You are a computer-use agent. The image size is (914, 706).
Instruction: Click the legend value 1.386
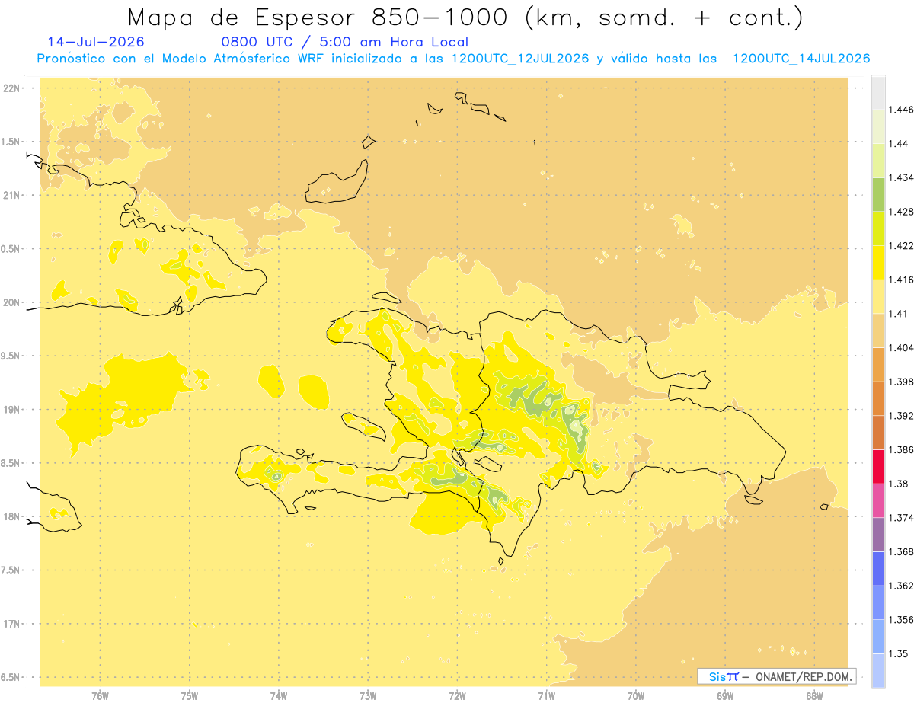[x=901, y=450]
